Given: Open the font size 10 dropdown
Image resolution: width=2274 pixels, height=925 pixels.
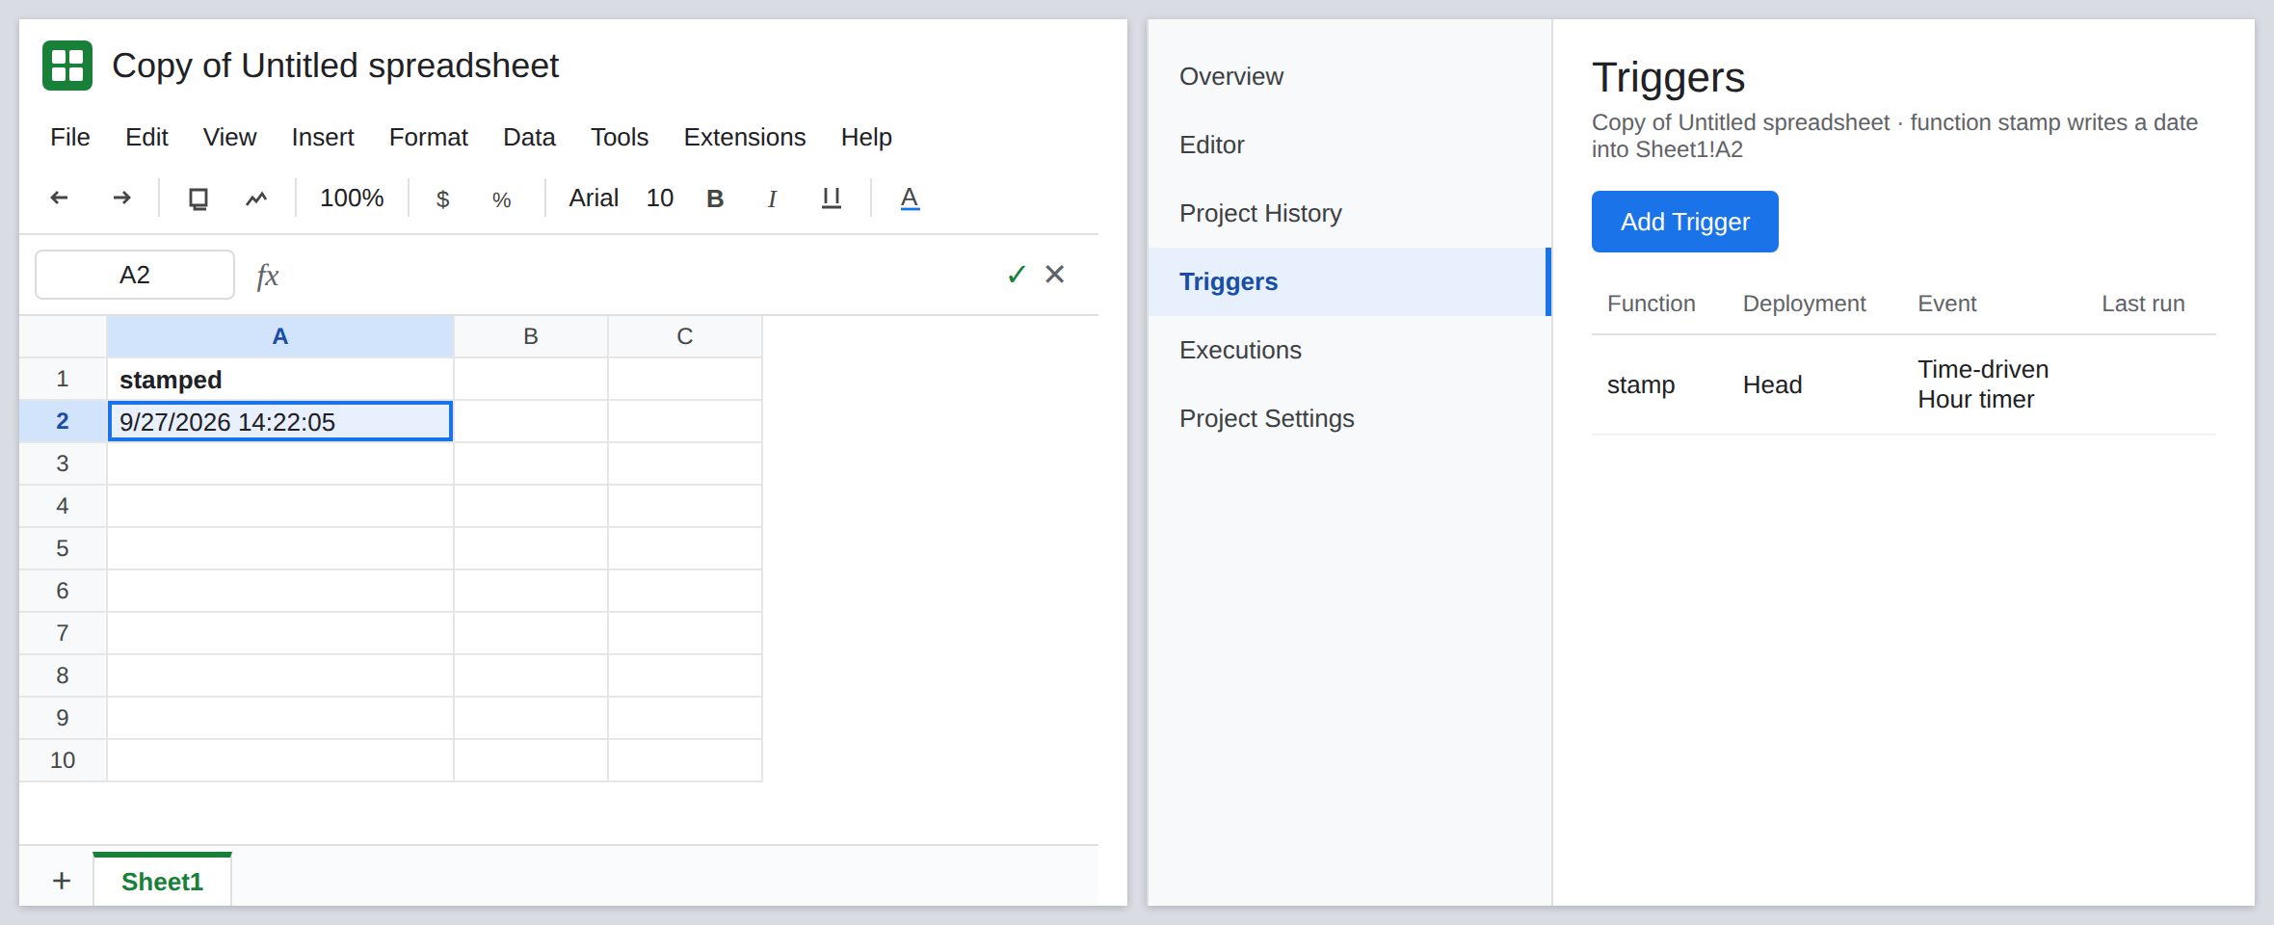Looking at the screenshot, I should point(660,198).
